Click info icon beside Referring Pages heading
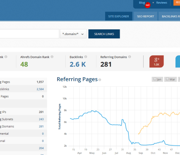 [100, 80]
